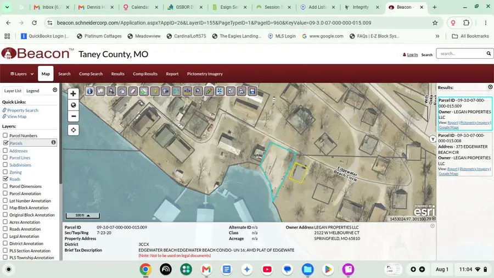The image size is (494, 278).
Task: Zoom in with the map plus button
Action: coord(73,93)
